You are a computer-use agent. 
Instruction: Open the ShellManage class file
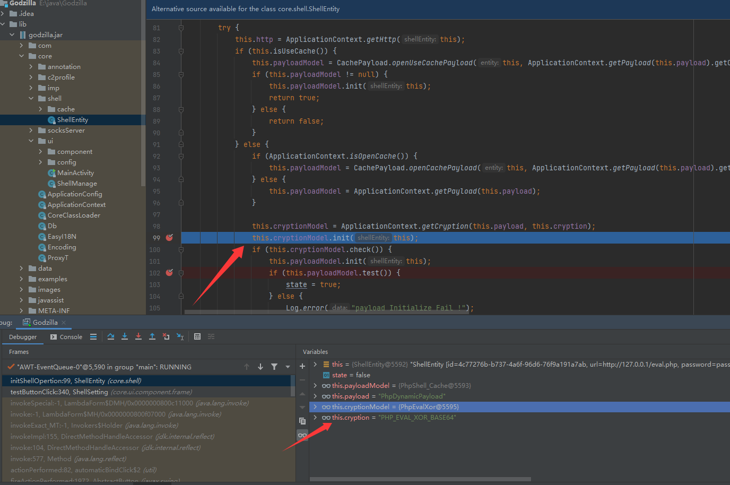[x=76, y=184]
